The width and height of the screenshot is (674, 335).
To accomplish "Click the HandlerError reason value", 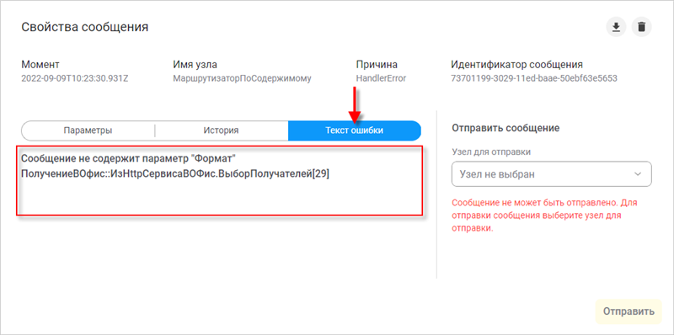I will tap(379, 78).
